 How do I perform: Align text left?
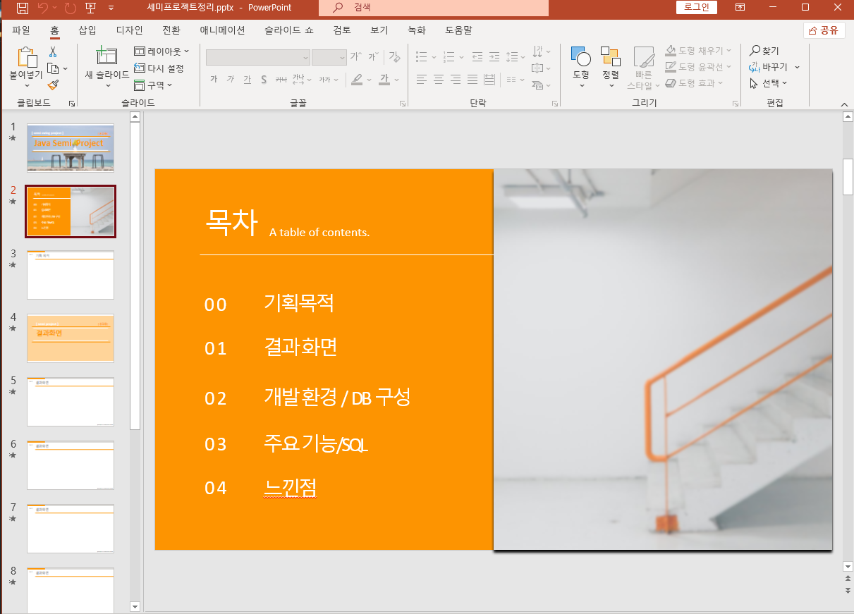pyautogui.click(x=422, y=80)
